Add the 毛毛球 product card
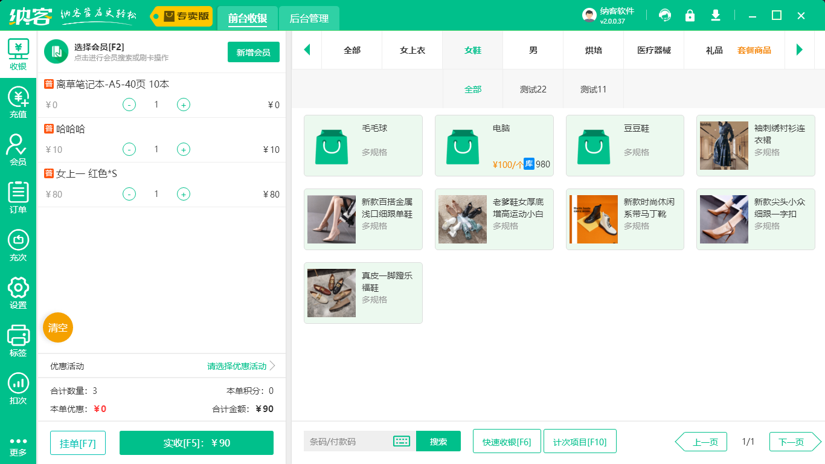The width and height of the screenshot is (825, 464). coord(363,146)
